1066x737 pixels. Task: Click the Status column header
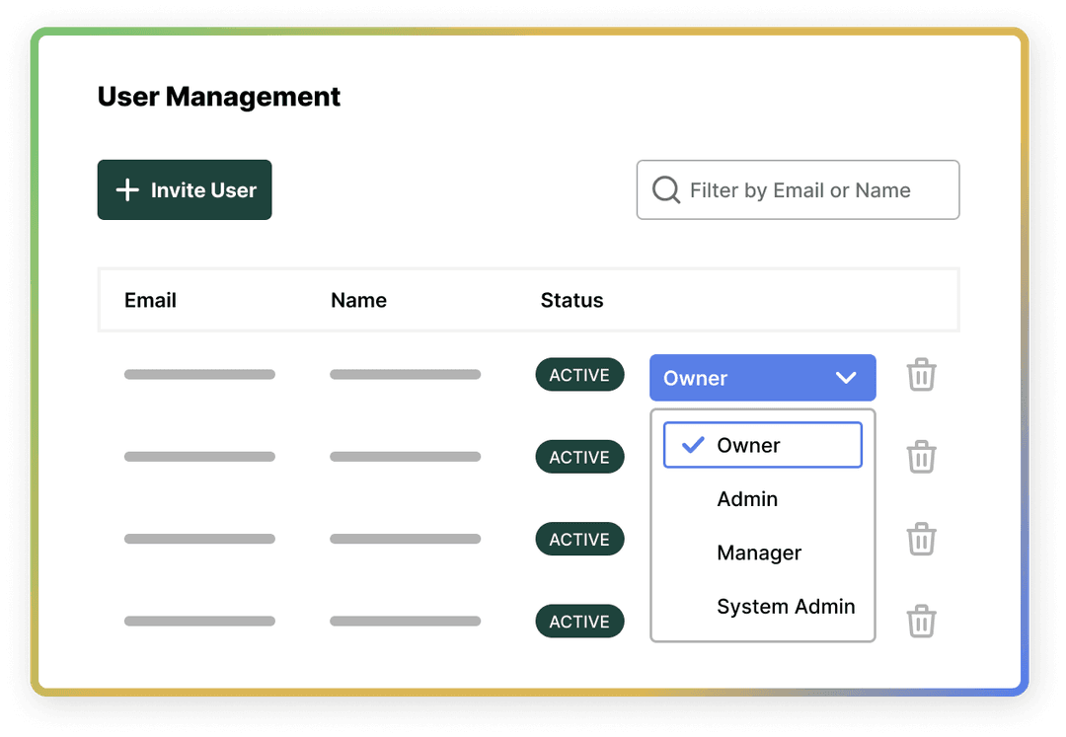coord(571,301)
